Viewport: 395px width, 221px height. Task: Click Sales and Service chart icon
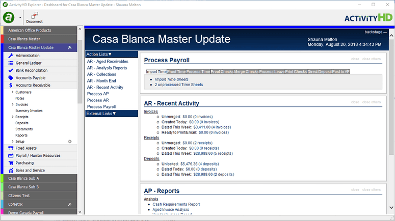pos(11,171)
